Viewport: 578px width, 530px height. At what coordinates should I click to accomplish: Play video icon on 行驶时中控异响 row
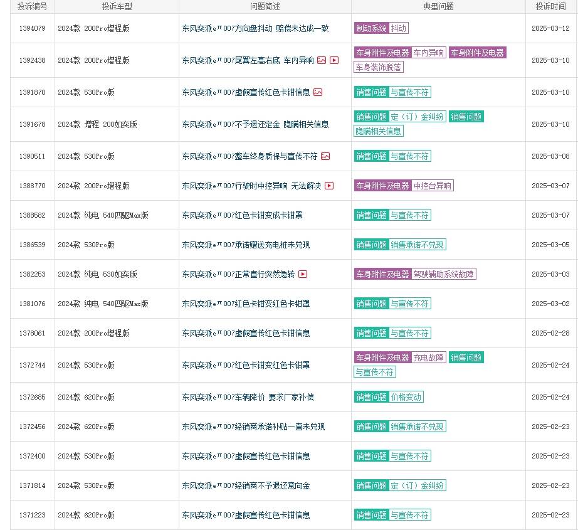[x=329, y=186]
